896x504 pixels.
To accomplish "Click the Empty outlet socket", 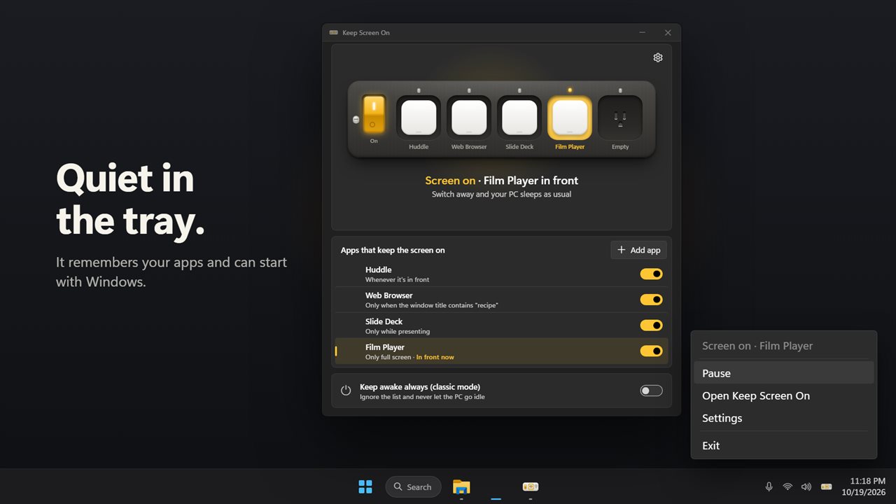I will 620,118.
